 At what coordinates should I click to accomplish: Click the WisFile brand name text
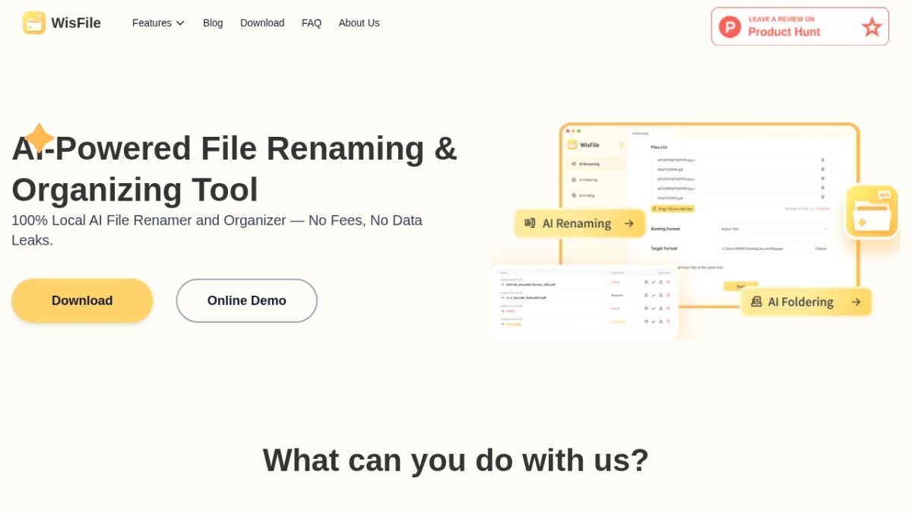[x=76, y=23]
